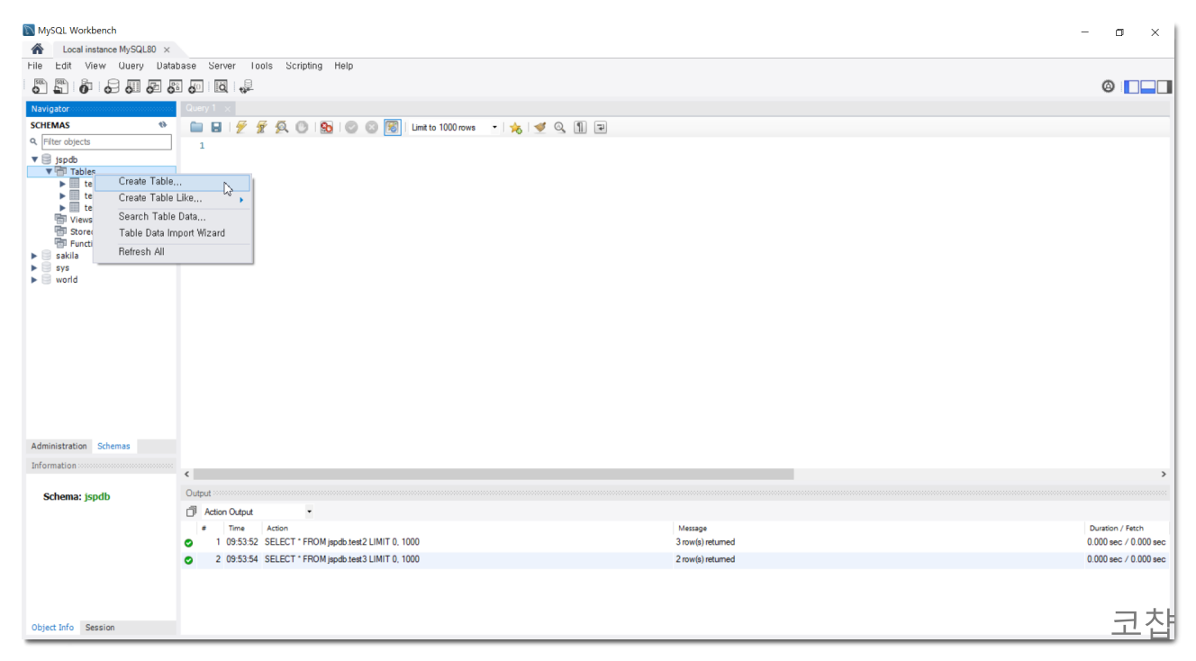Open the Session tab
The width and height of the screenshot is (1196, 661).
click(x=100, y=628)
